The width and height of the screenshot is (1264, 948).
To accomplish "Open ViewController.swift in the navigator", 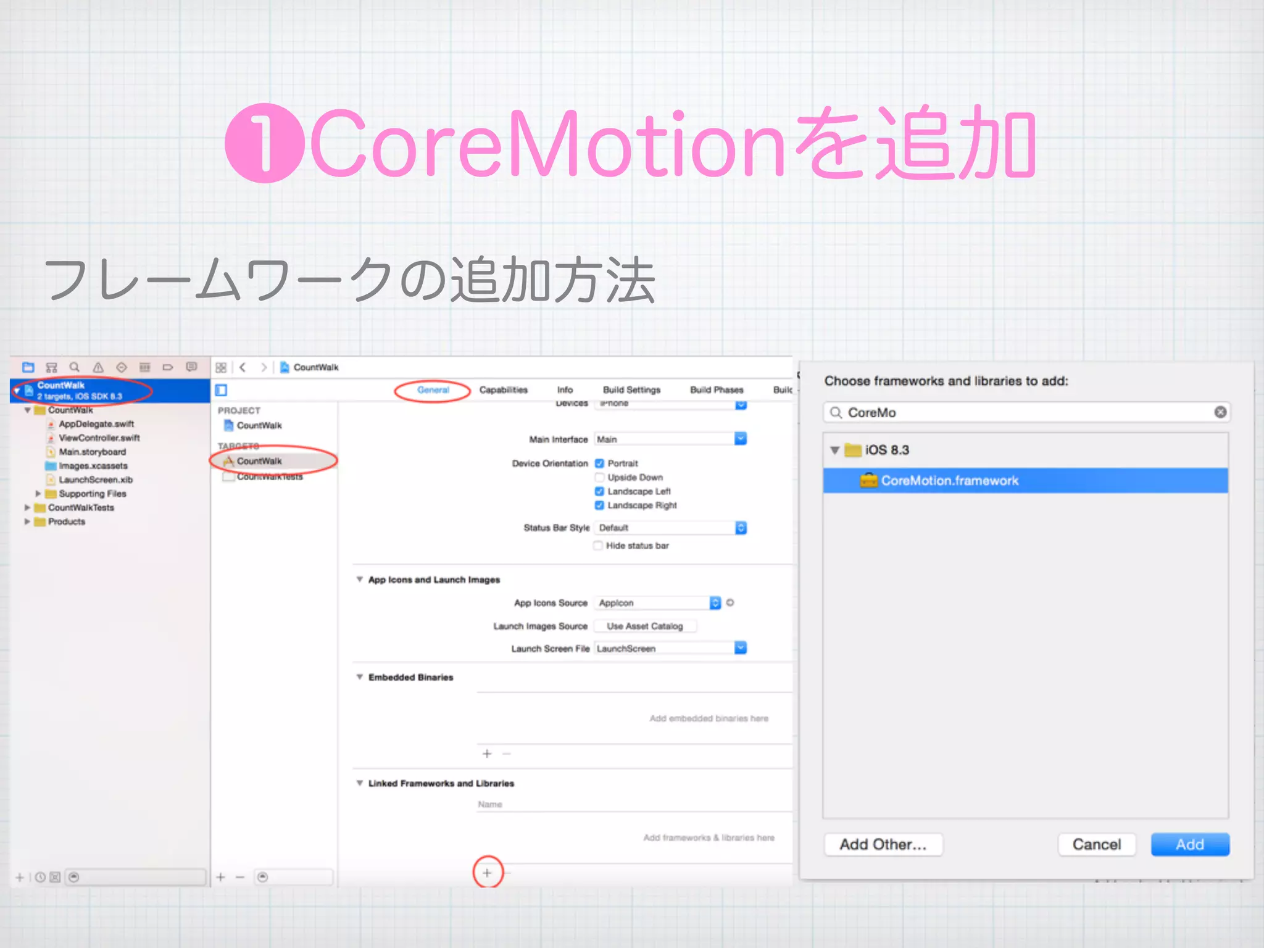I will (99, 438).
